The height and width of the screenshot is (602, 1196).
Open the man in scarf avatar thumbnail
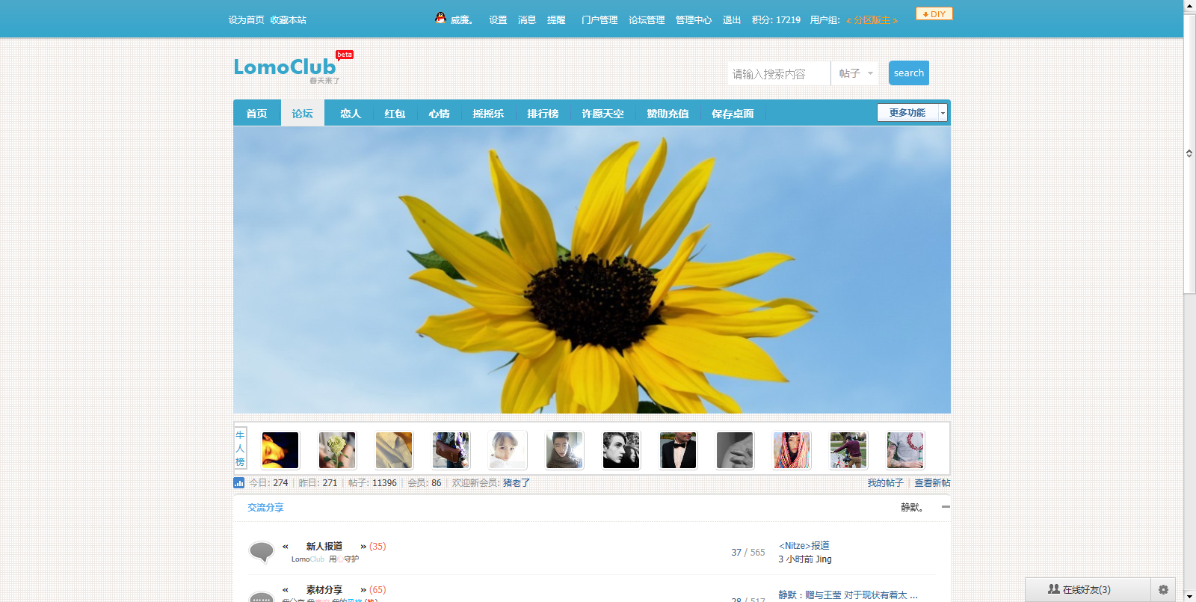click(x=564, y=450)
